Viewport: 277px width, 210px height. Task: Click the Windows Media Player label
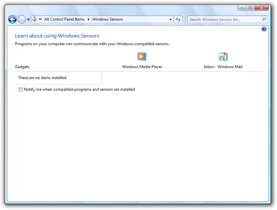pos(142,67)
